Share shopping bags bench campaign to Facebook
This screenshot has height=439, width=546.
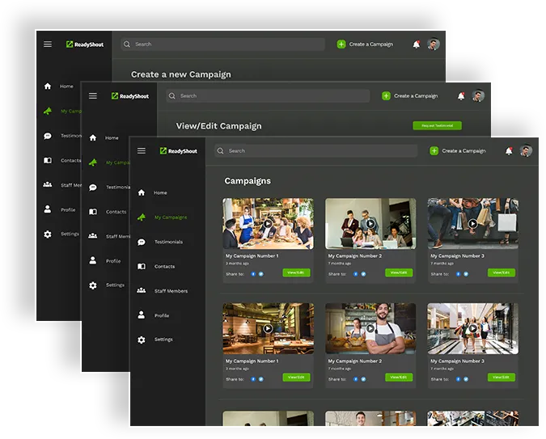click(459, 274)
